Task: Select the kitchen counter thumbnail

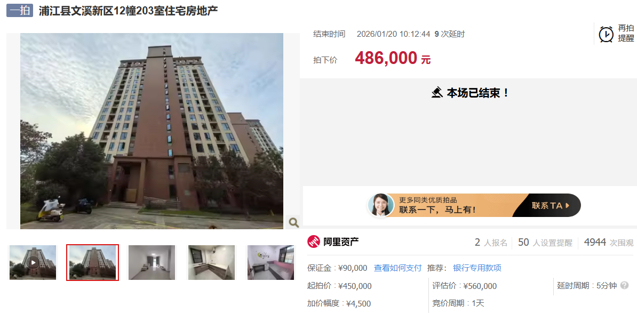Action: [211, 262]
